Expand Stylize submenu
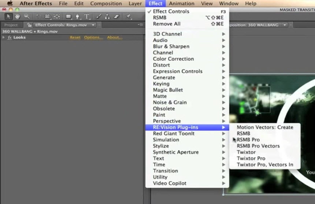Image resolution: width=315 pixels, height=204 pixels. tap(187, 146)
